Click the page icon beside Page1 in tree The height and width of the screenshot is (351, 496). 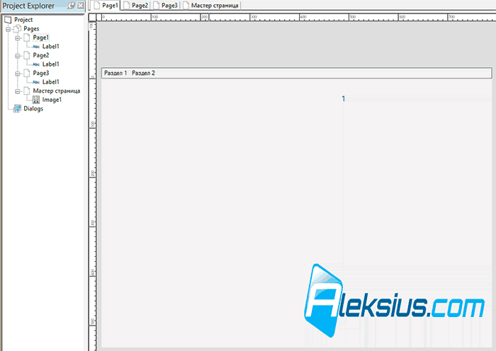[27, 38]
